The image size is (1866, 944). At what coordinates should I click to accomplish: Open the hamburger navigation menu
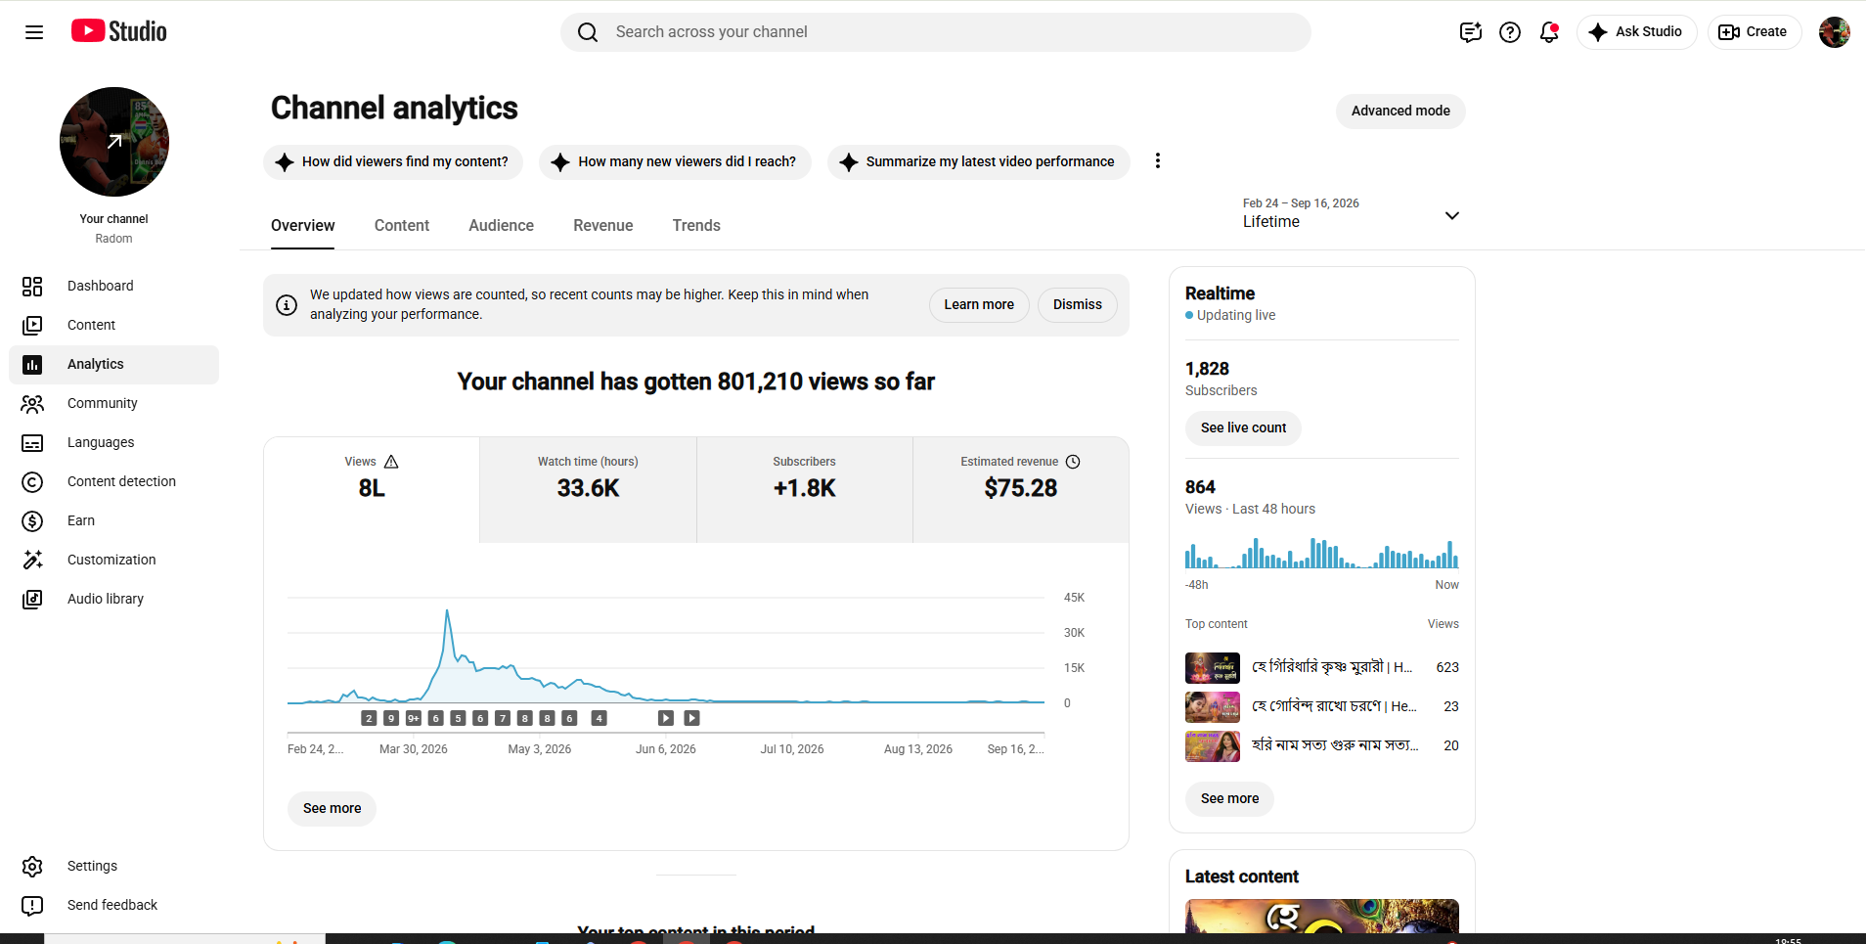point(34,32)
